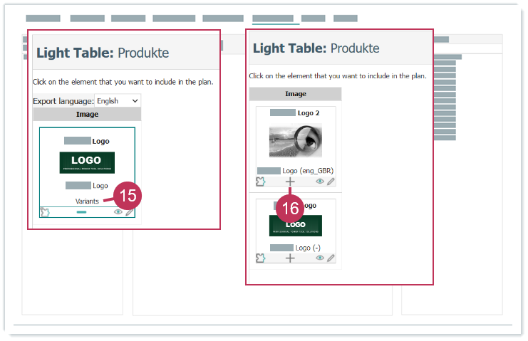Image resolution: width=528 pixels, height=341 pixels.
Task: Click the green LOGO thumbnail in left panel
Action: pyautogui.click(x=87, y=162)
